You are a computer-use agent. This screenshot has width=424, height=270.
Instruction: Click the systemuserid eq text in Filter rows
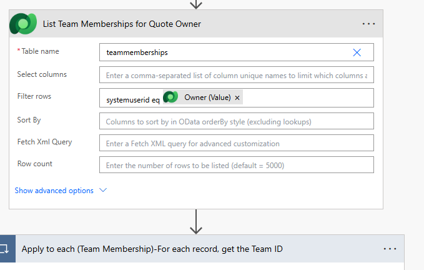[132, 99]
